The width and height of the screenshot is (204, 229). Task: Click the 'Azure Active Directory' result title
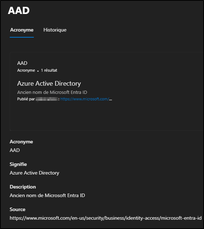point(49,84)
